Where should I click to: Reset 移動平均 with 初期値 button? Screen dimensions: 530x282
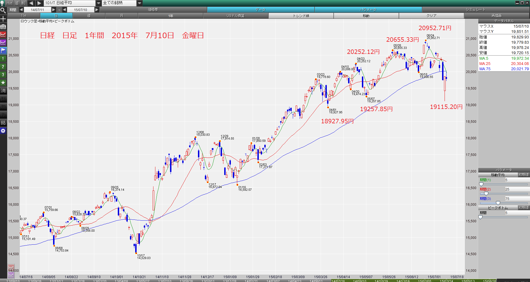point(524,175)
